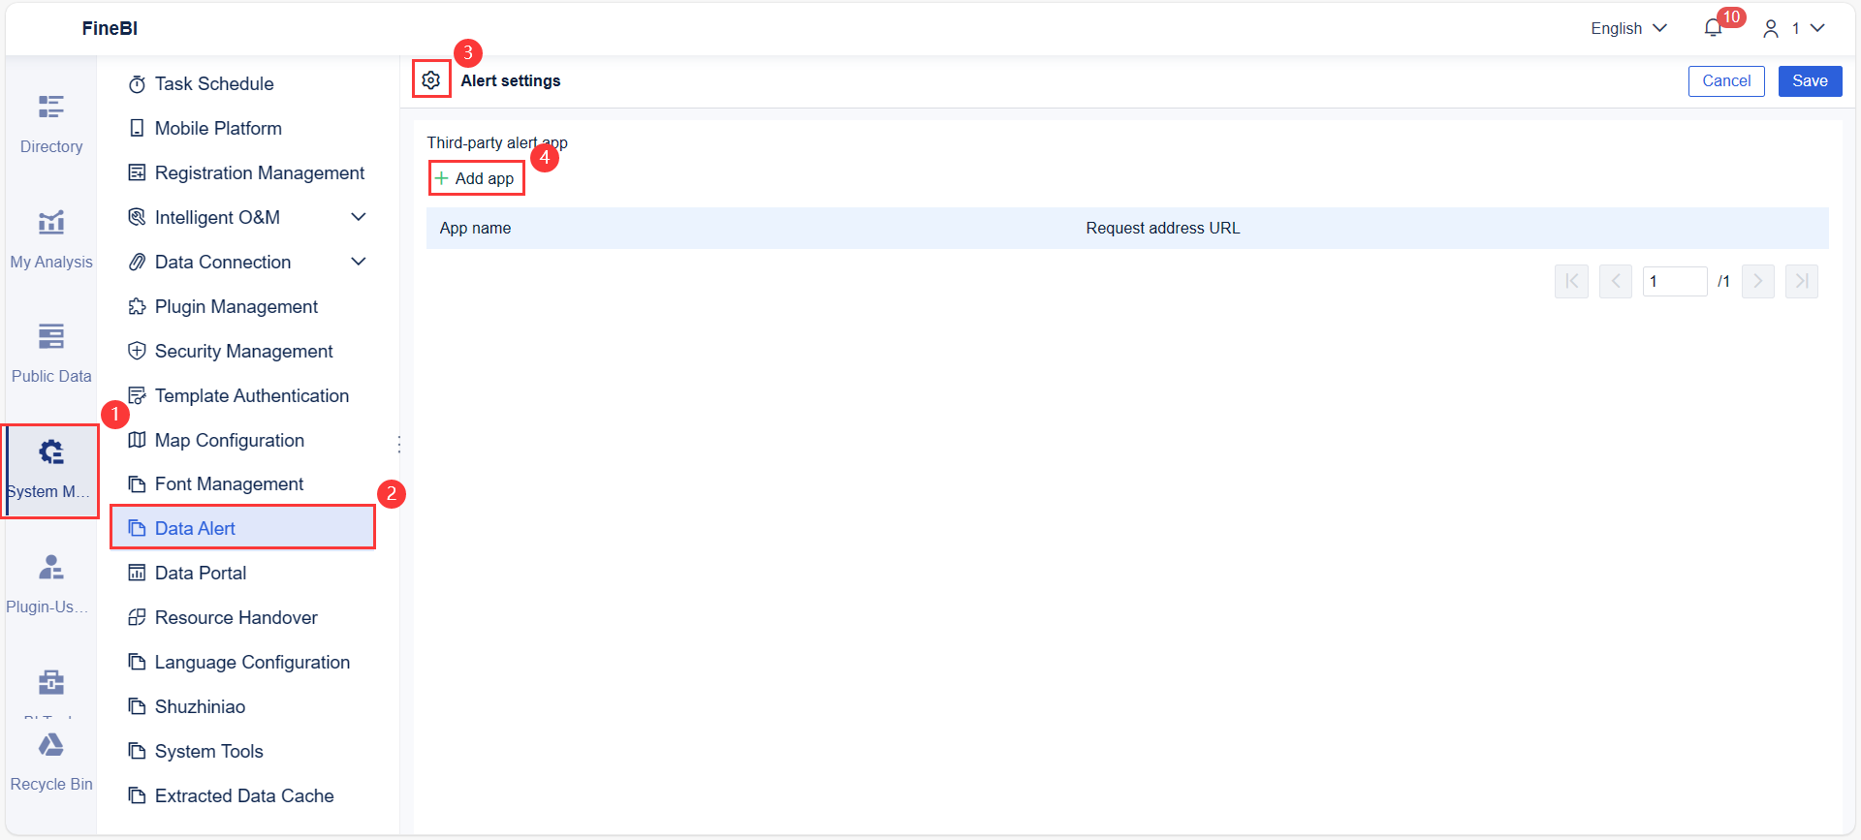Screen dimensions: 1861x840
Task: Click the Task Schedule clock icon
Action: [x=137, y=84]
